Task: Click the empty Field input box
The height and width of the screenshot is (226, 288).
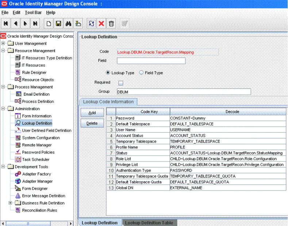Action: pos(151,61)
